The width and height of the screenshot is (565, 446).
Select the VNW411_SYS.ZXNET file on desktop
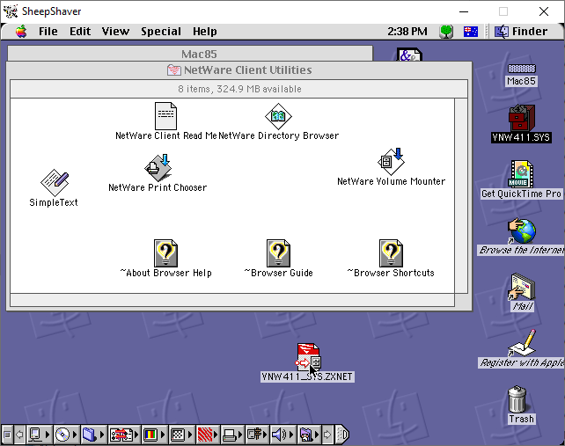tap(308, 357)
